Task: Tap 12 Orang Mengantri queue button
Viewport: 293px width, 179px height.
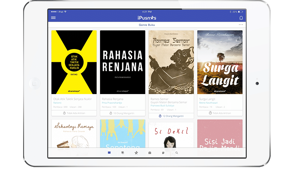Action: click(x=171, y=116)
